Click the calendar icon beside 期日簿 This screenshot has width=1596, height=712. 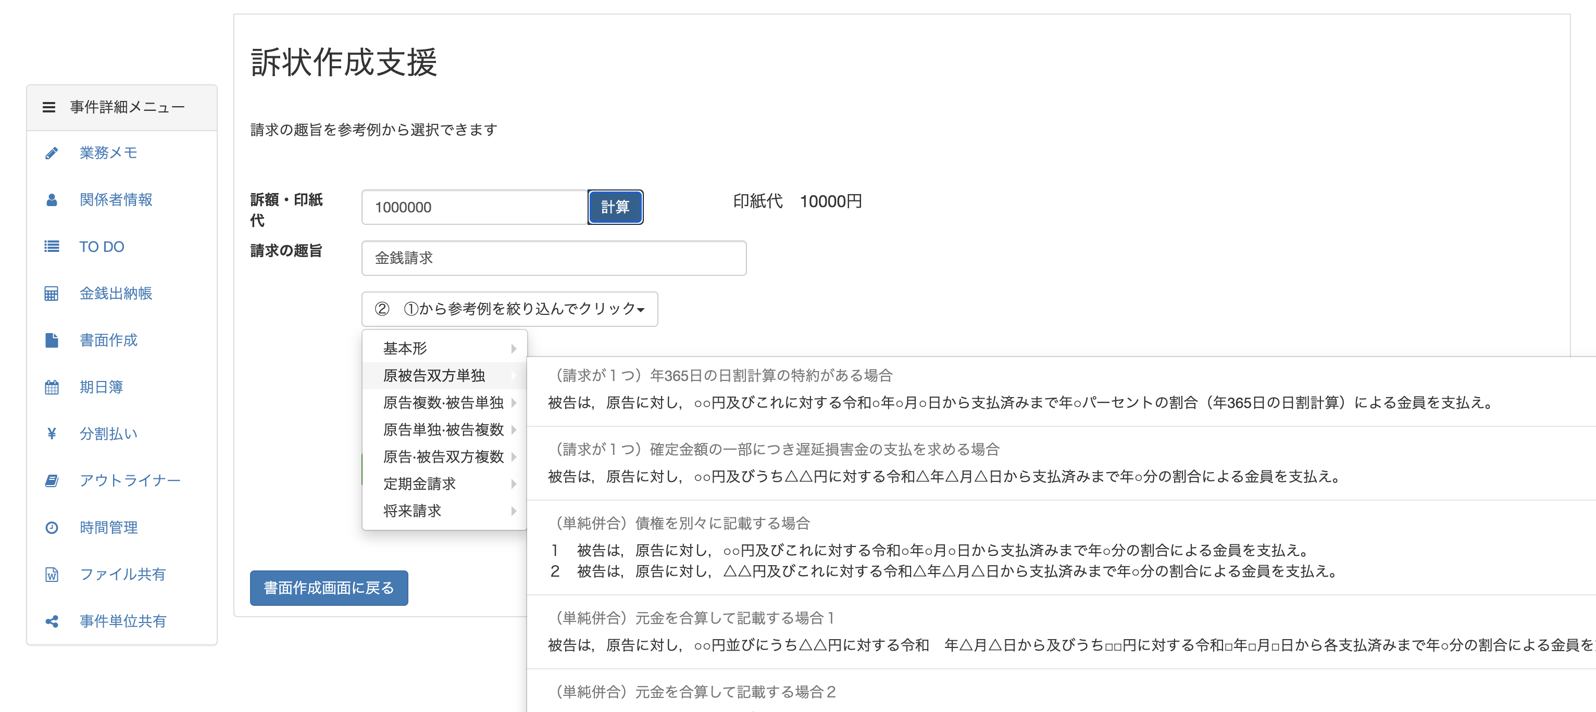[x=52, y=387]
